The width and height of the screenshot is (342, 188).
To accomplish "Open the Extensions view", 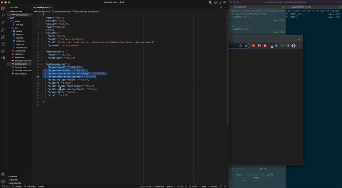I will point(3,37).
